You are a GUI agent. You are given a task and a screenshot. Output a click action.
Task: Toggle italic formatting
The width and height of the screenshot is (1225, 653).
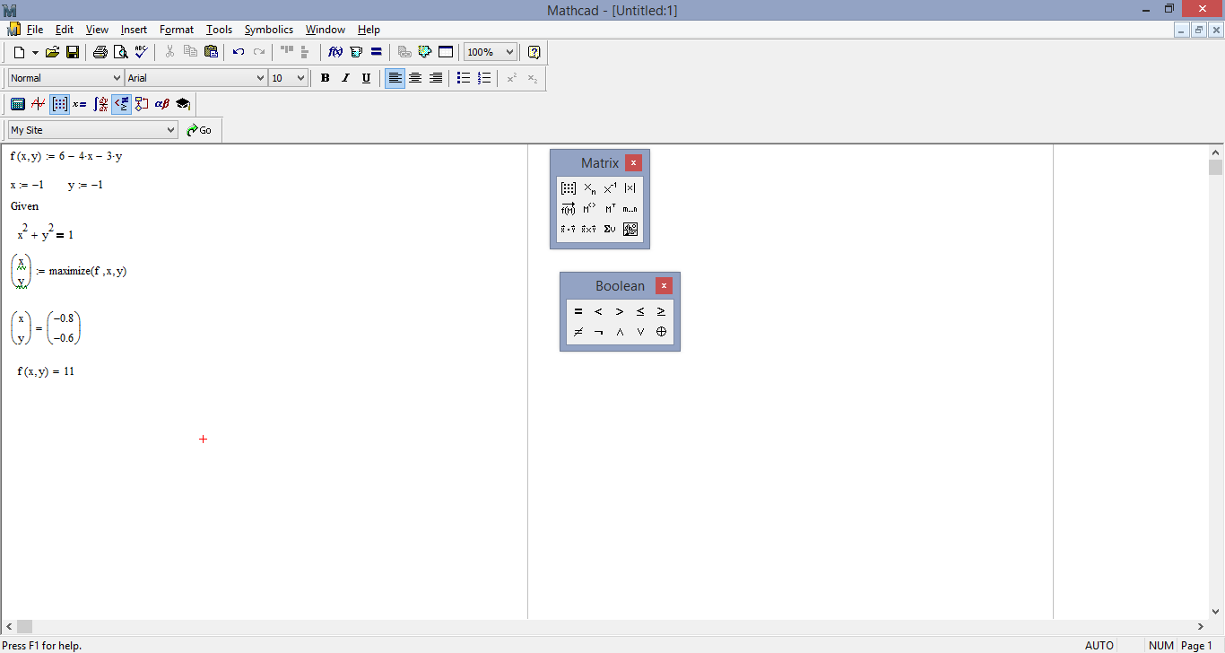point(345,78)
